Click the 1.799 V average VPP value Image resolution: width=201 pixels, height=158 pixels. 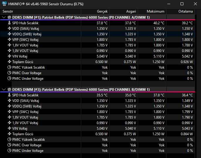point(187,112)
